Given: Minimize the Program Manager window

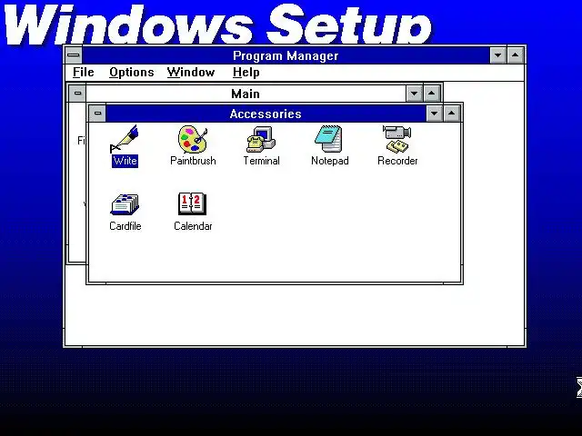Looking at the screenshot, I should (498, 55).
